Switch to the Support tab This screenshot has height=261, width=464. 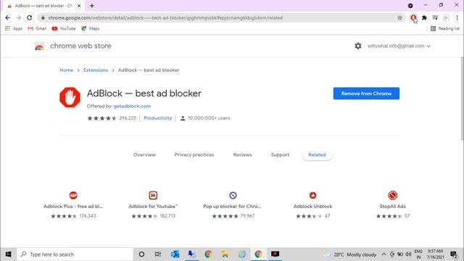(x=280, y=154)
